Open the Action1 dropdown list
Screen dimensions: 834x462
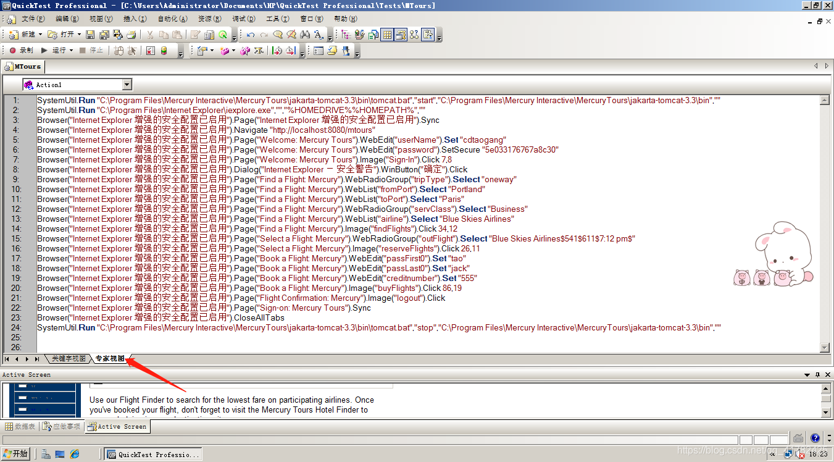(127, 85)
